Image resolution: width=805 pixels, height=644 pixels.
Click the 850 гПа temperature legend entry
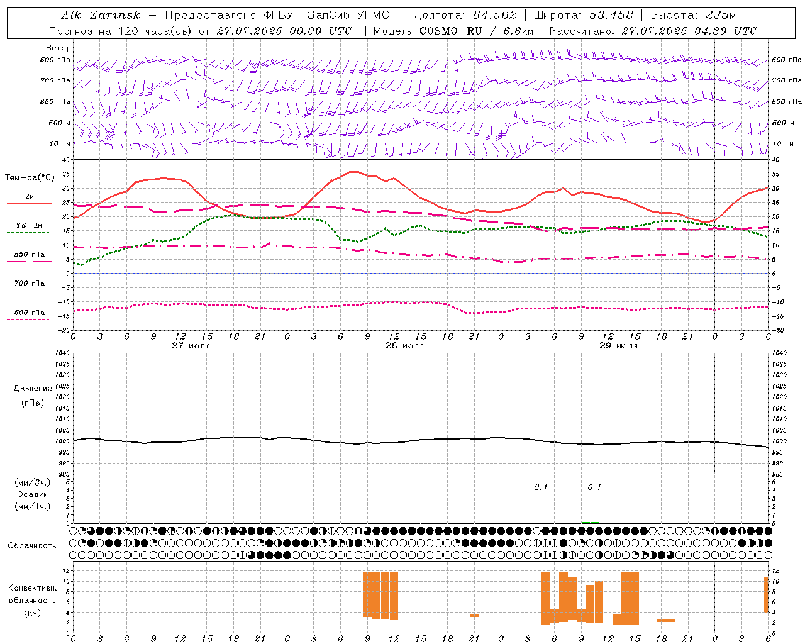30,255
